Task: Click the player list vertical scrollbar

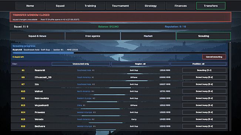Action: pyautogui.click(x=230, y=61)
